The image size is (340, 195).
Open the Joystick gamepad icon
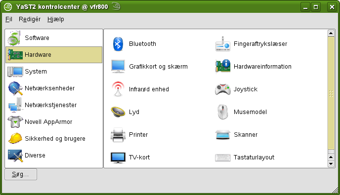pos(223,89)
